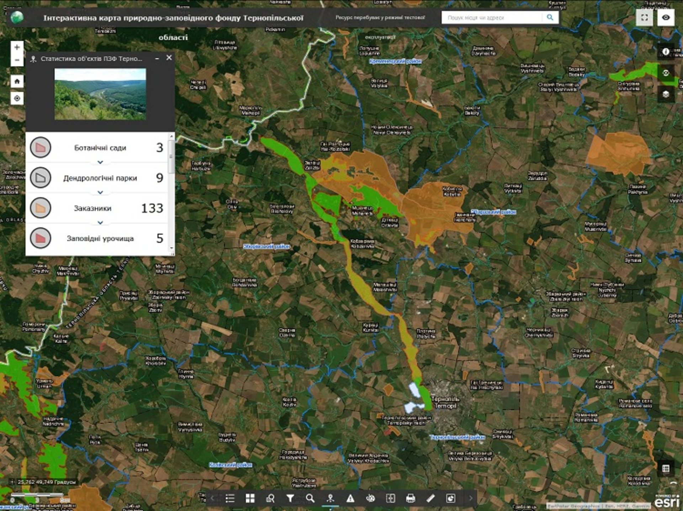Select the Ботанічні сади row
The width and height of the screenshot is (683, 511).
coord(97,147)
